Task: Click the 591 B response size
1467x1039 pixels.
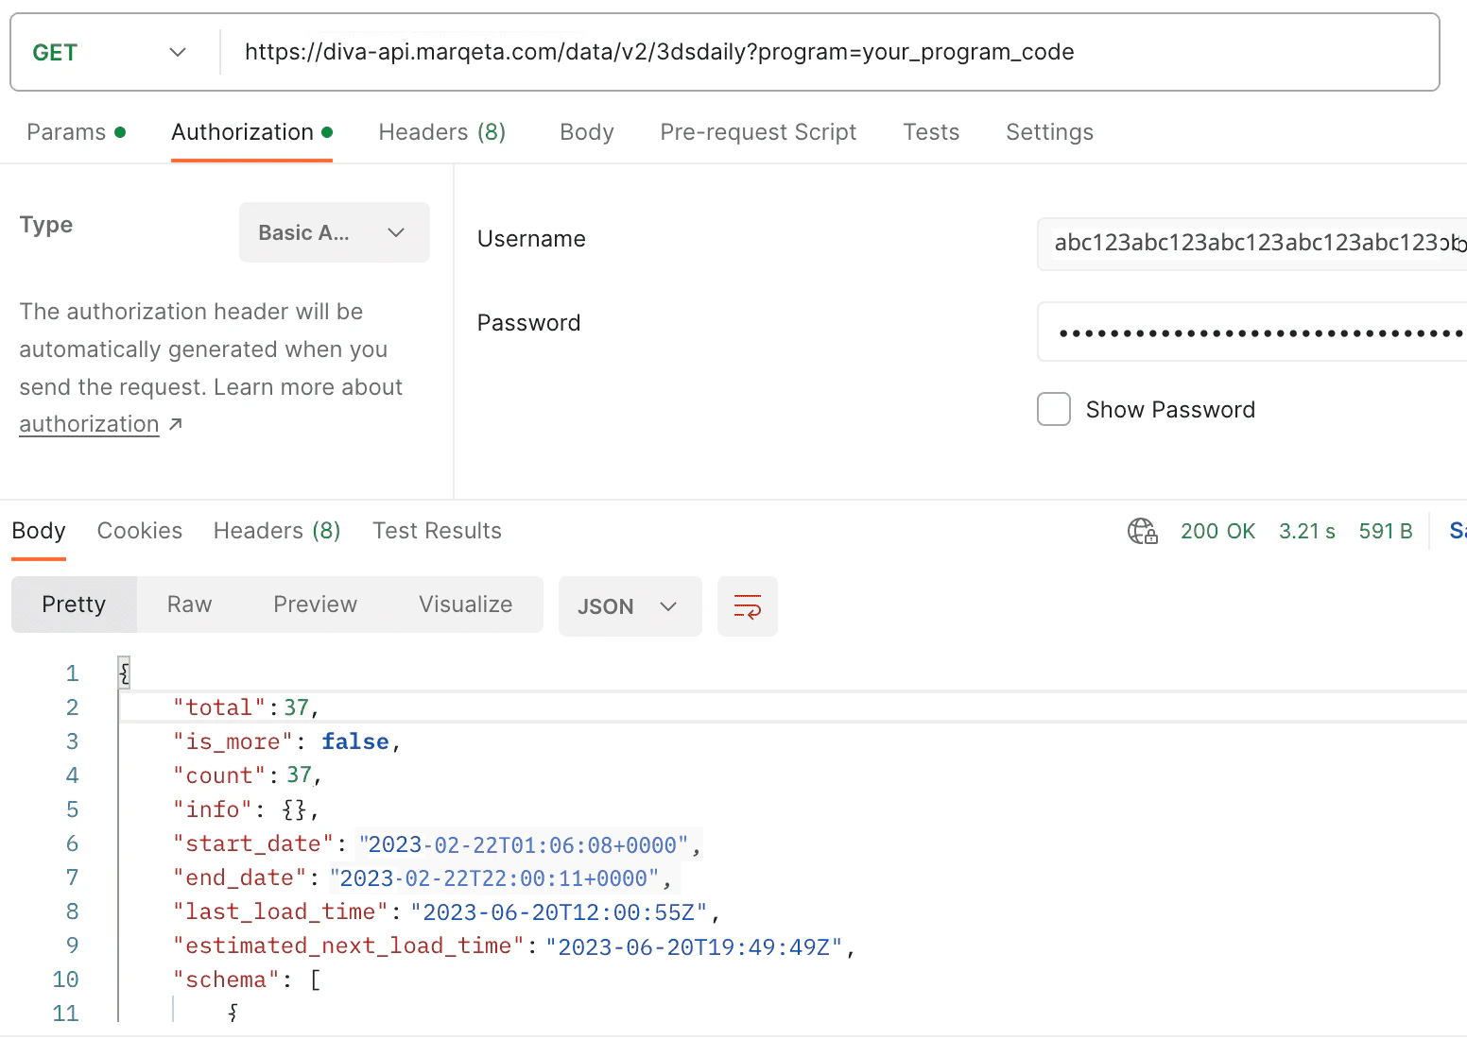Action: [x=1386, y=531]
